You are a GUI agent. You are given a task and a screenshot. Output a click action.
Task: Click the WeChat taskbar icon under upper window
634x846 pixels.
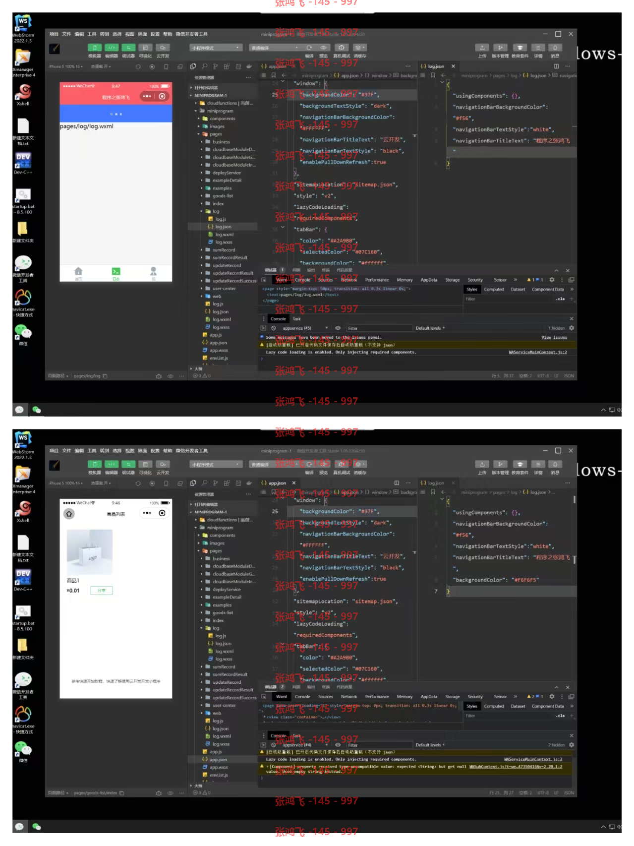pos(36,410)
